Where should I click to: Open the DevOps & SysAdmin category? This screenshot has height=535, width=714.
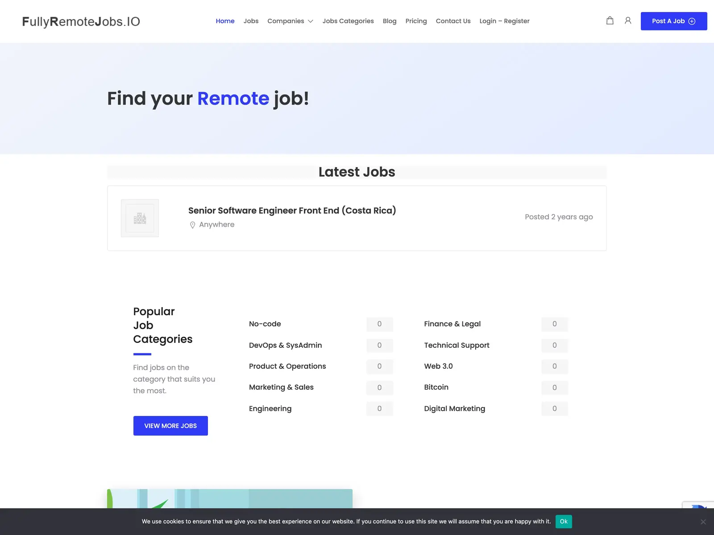286,345
